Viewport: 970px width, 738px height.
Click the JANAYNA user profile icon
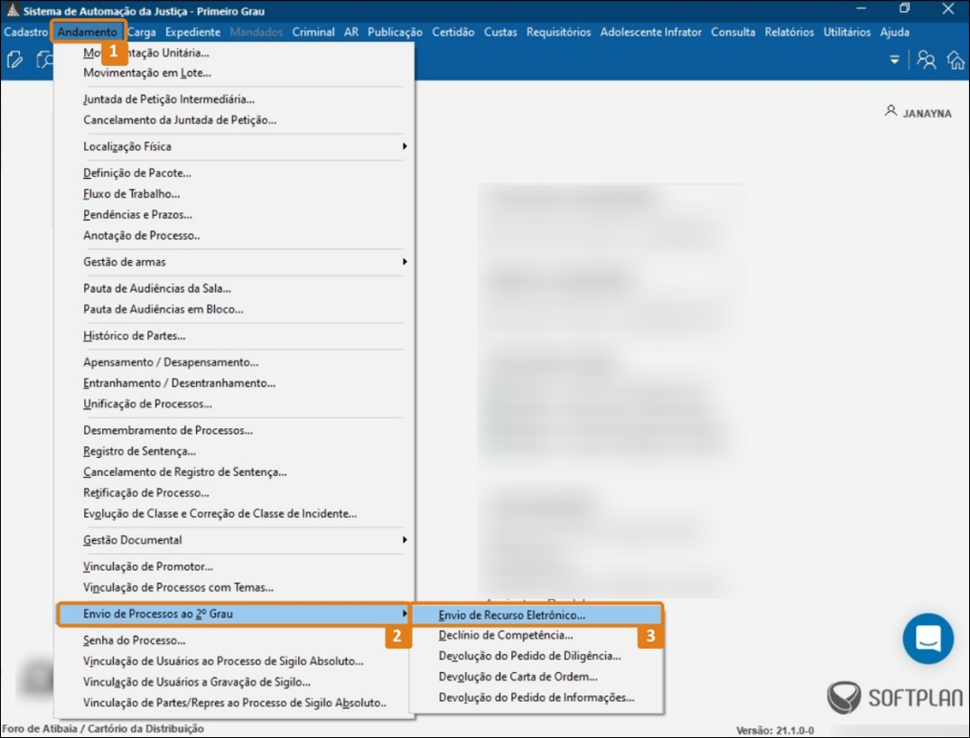891,111
